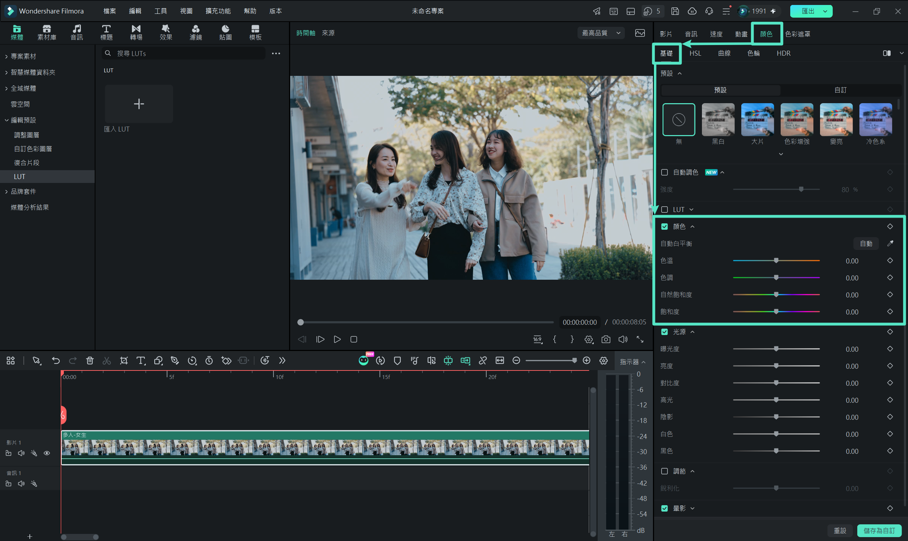Switch to the HSL tab
Viewport: 908px width, 541px height.
(695, 53)
